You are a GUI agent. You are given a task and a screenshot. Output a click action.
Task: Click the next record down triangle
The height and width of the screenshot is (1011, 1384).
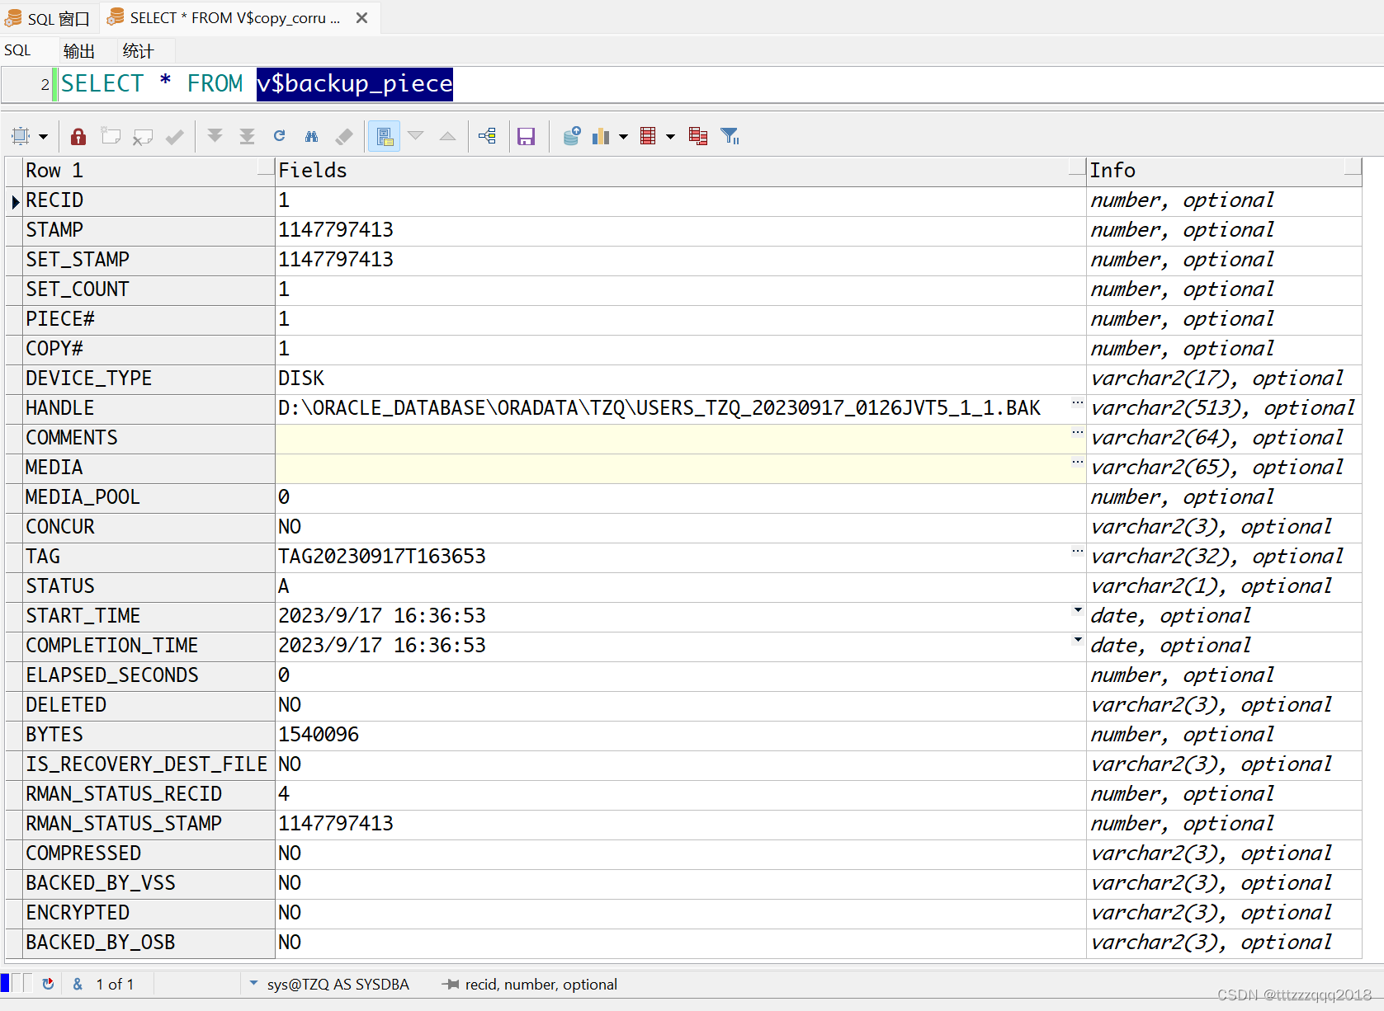pyautogui.click(x=416, y=136)
